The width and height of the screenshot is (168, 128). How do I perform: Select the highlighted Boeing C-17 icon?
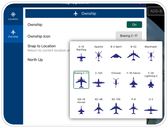[81, 80]
